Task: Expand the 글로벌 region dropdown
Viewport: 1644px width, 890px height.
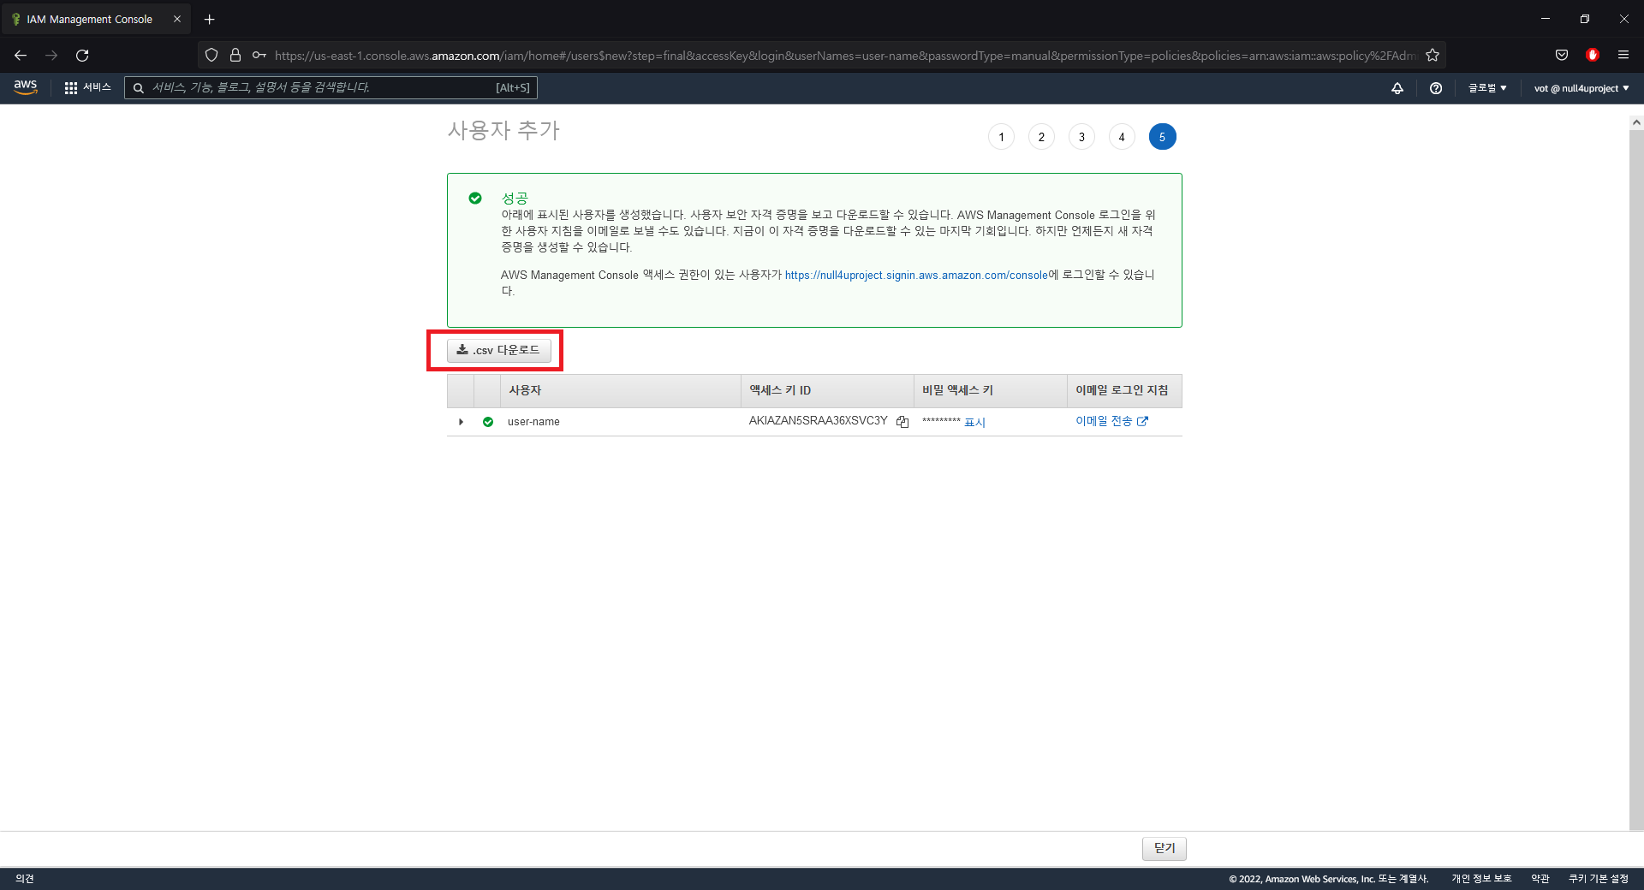Action: pos(1487,88)
